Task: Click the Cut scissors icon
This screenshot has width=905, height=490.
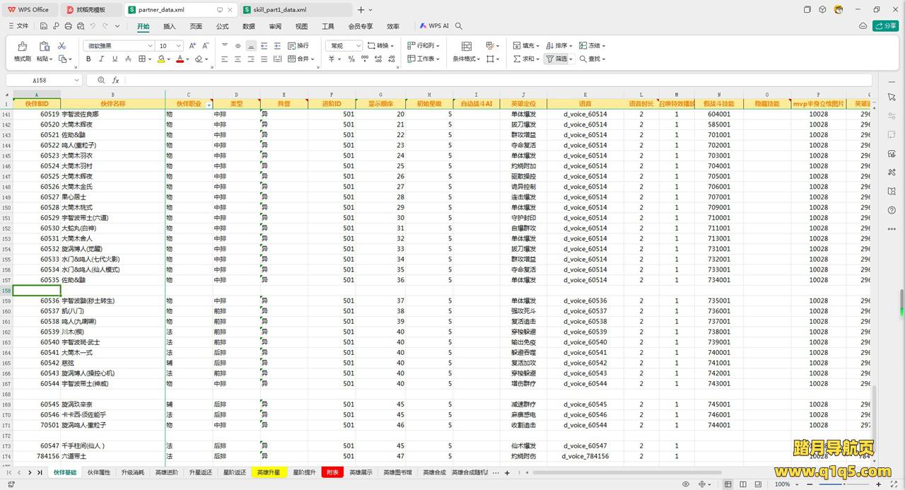Action: click(62, 46)
